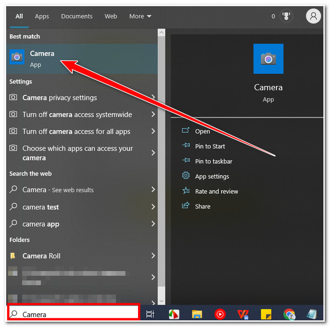Select the camera app web suggestion
The width and height of the screenshot is (330, 327).
(x=82, y=224)
